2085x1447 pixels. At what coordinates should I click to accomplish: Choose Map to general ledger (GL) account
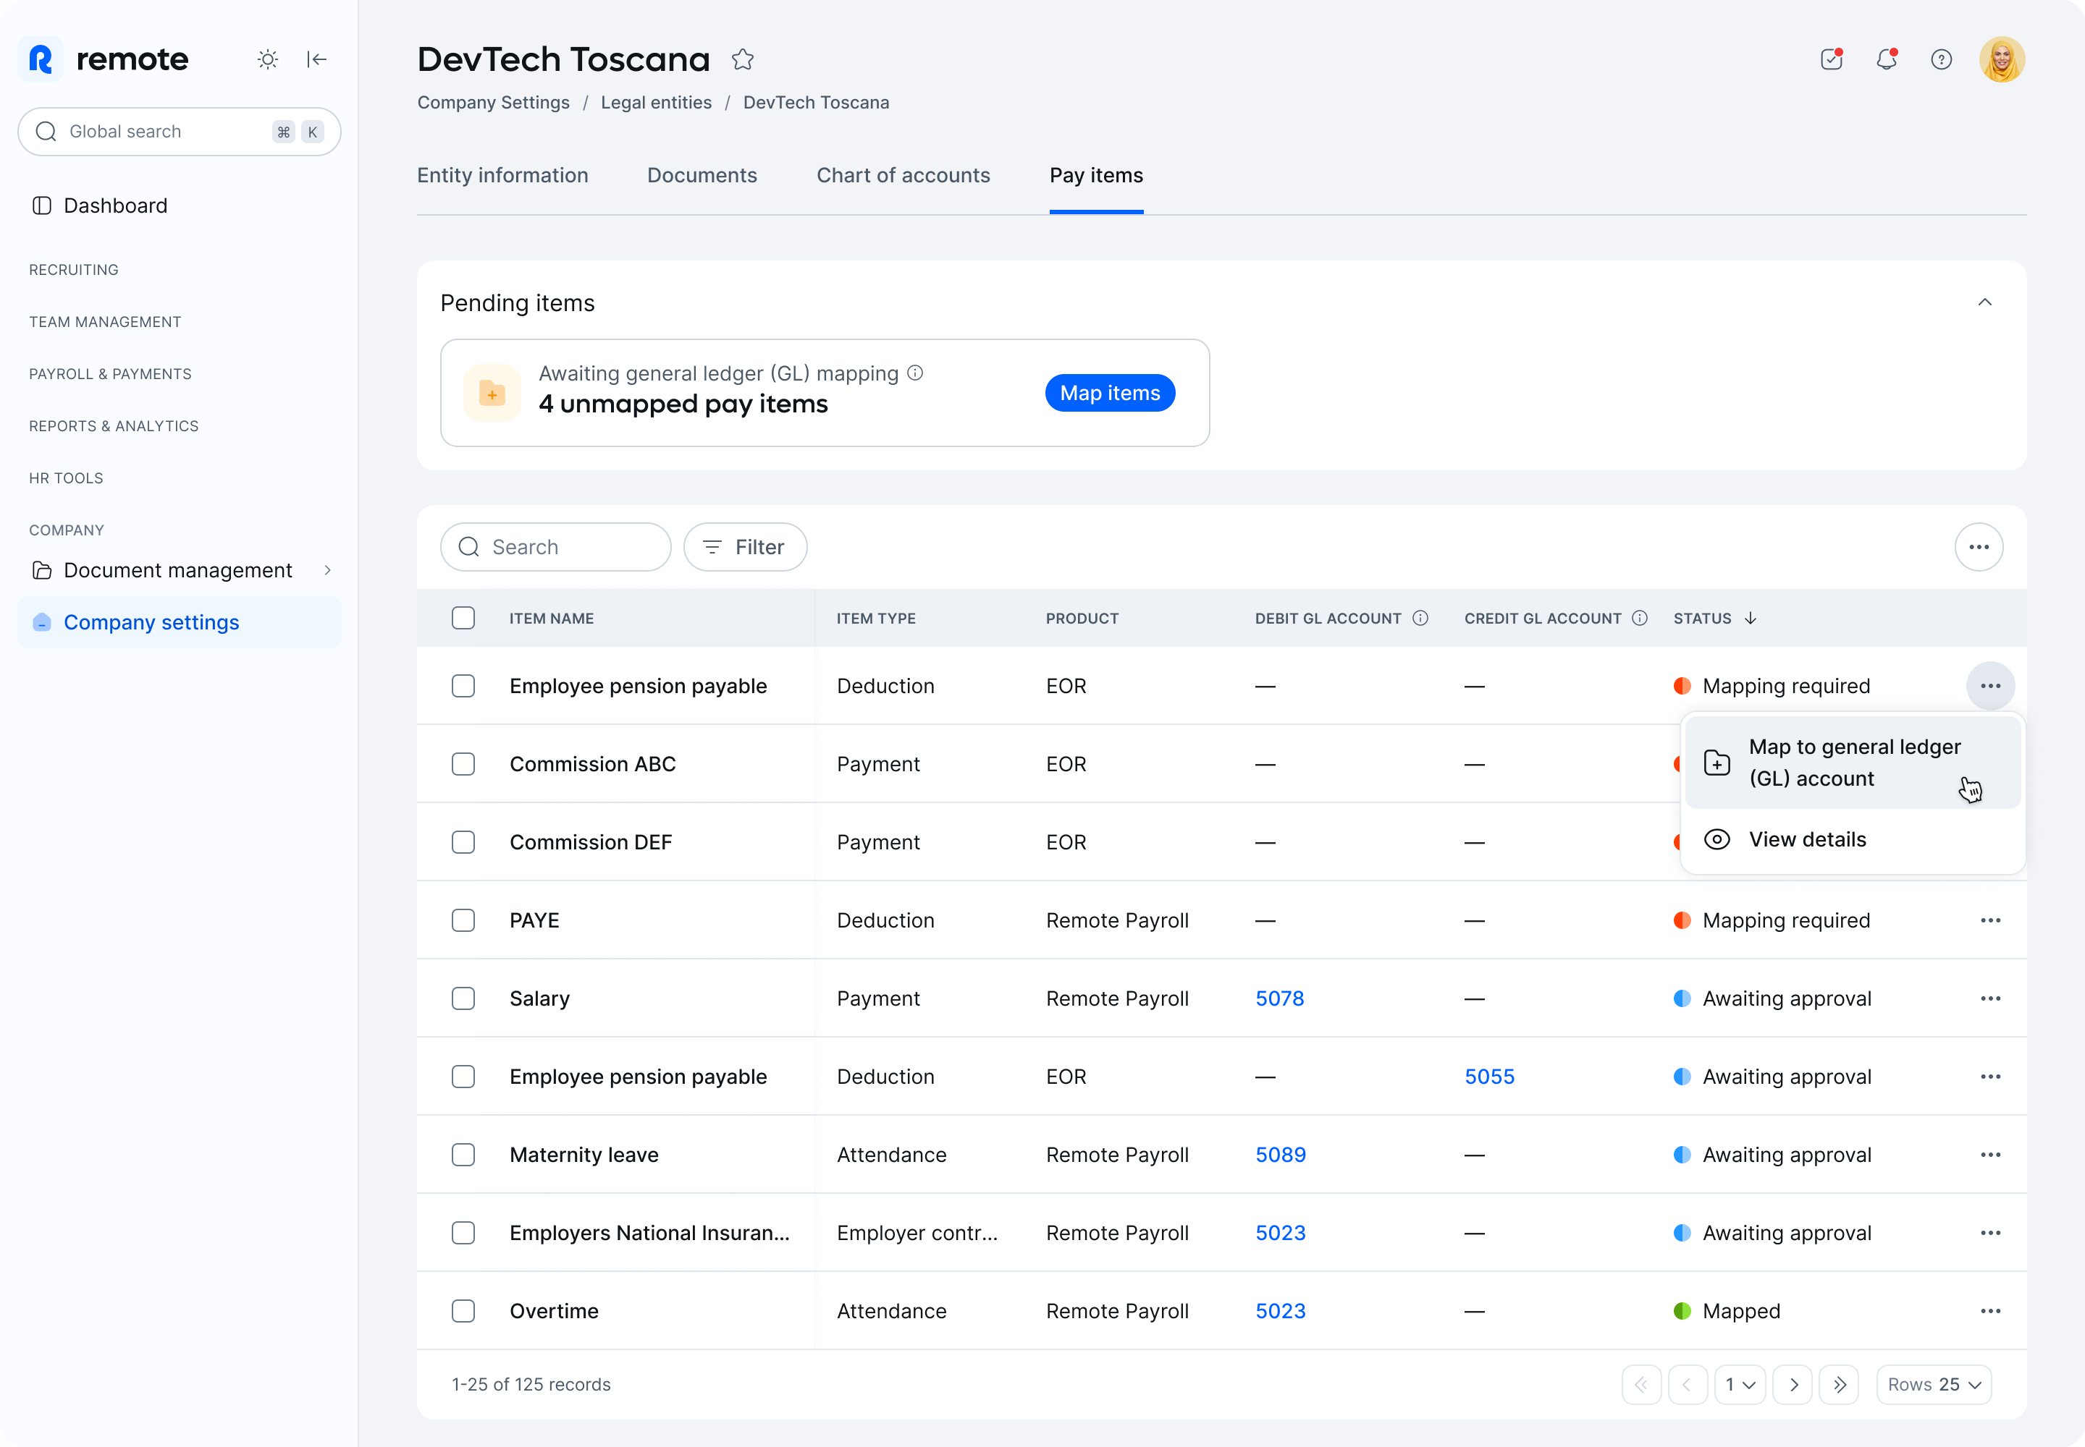(x=1852, y=763)
